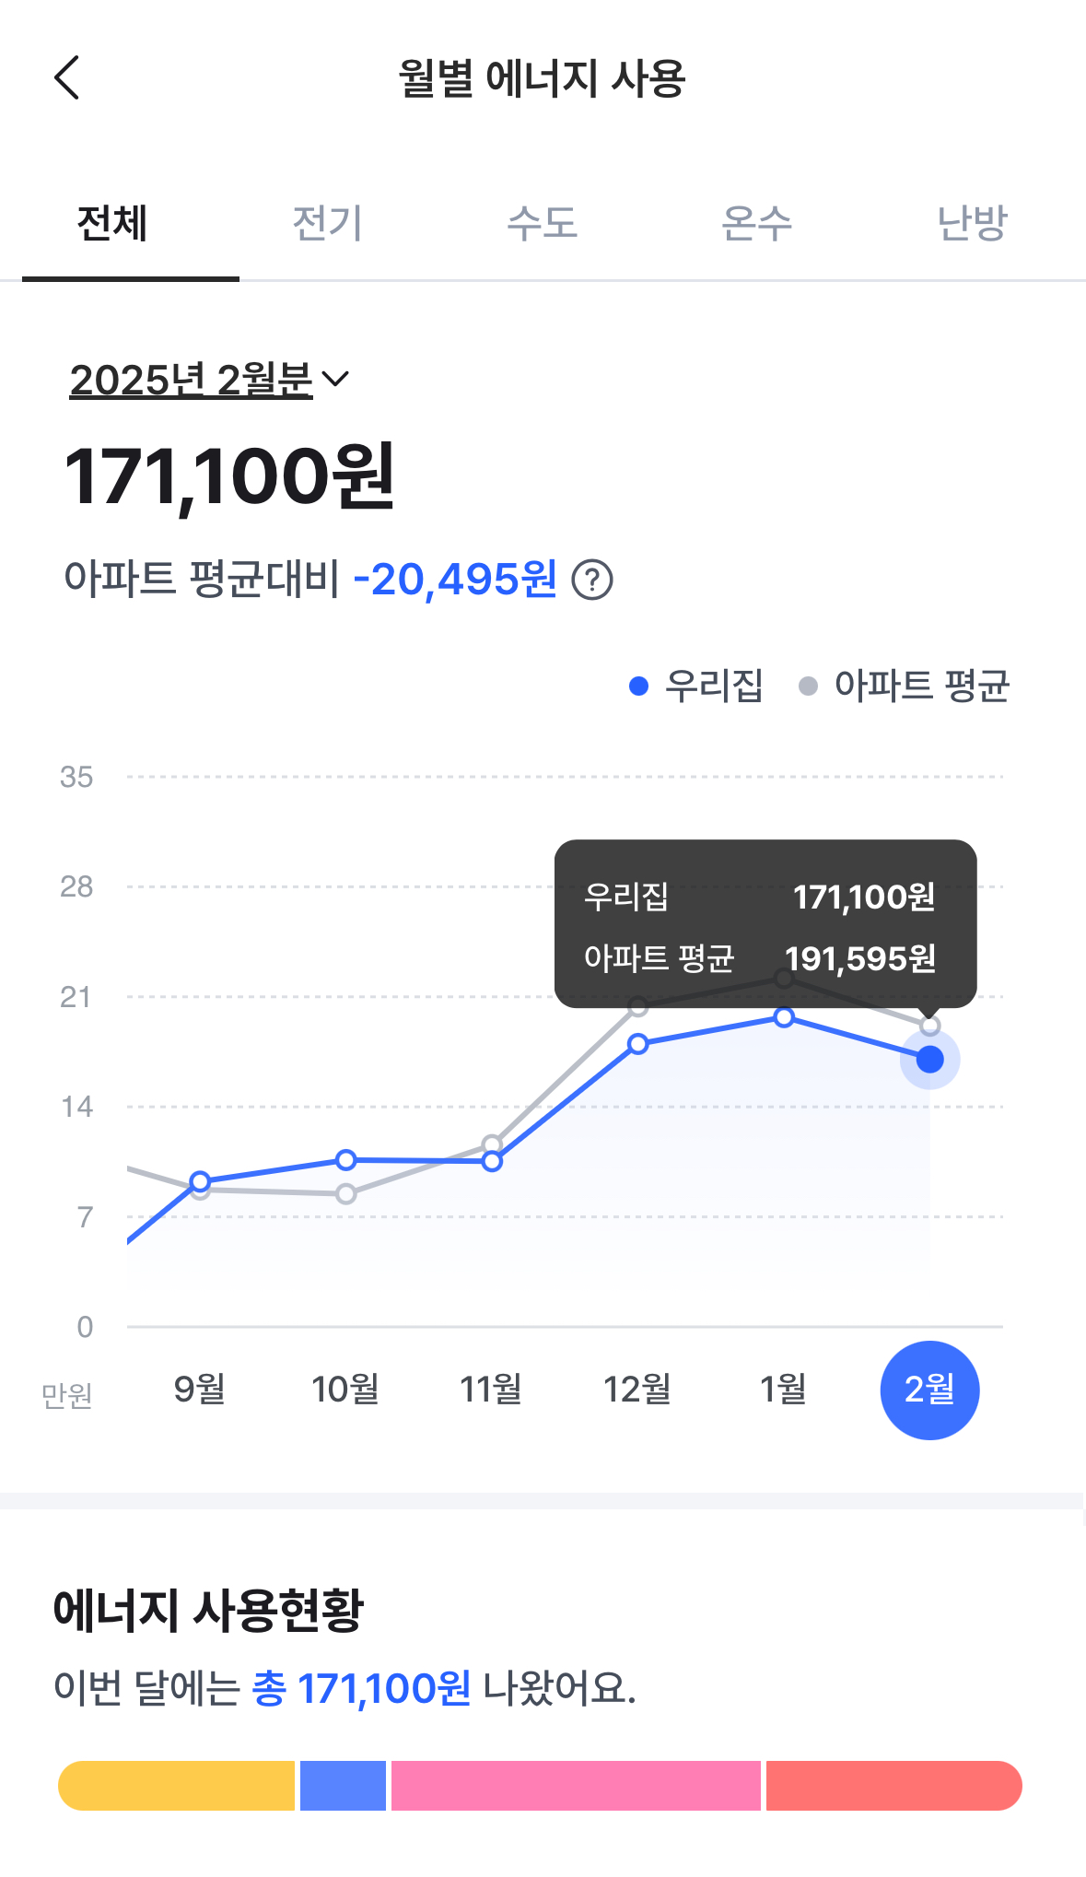The width and height of the screenshot is (1086, 1877).
Task: Tap the back arrow icon
Action: tap(67, 77)
